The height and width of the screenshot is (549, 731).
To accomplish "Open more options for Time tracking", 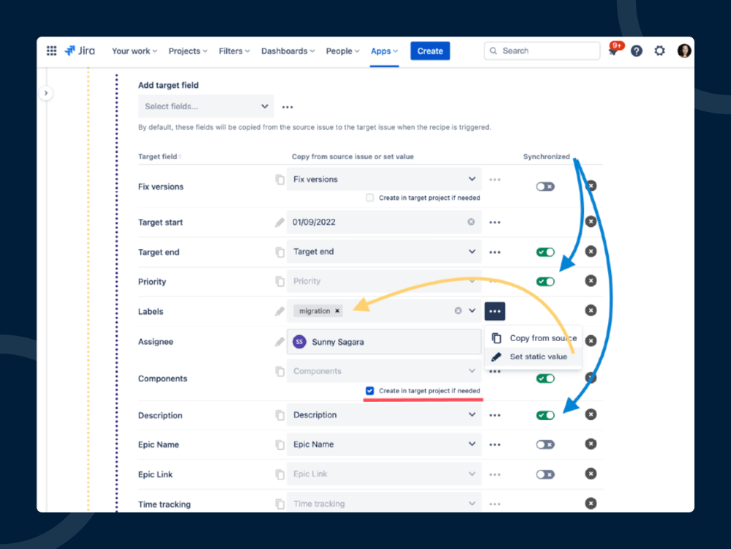I will click(495, 504).
